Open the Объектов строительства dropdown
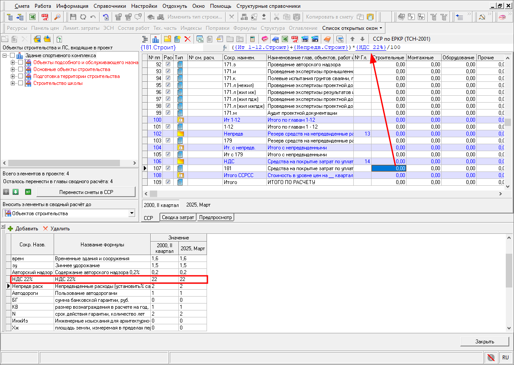 click(x=132, y=213)
